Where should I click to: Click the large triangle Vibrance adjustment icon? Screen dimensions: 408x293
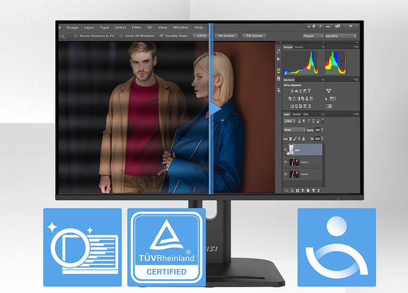tap(328, 91)
